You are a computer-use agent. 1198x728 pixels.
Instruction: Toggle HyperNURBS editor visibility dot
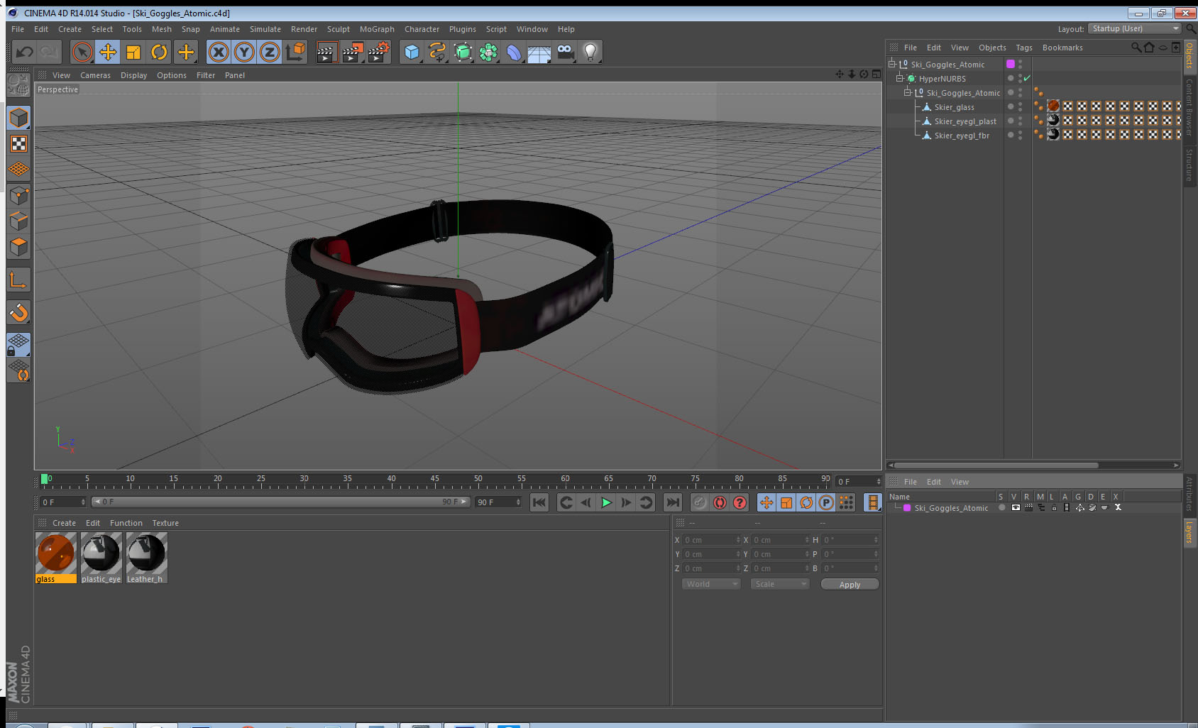coord(1020,76)
